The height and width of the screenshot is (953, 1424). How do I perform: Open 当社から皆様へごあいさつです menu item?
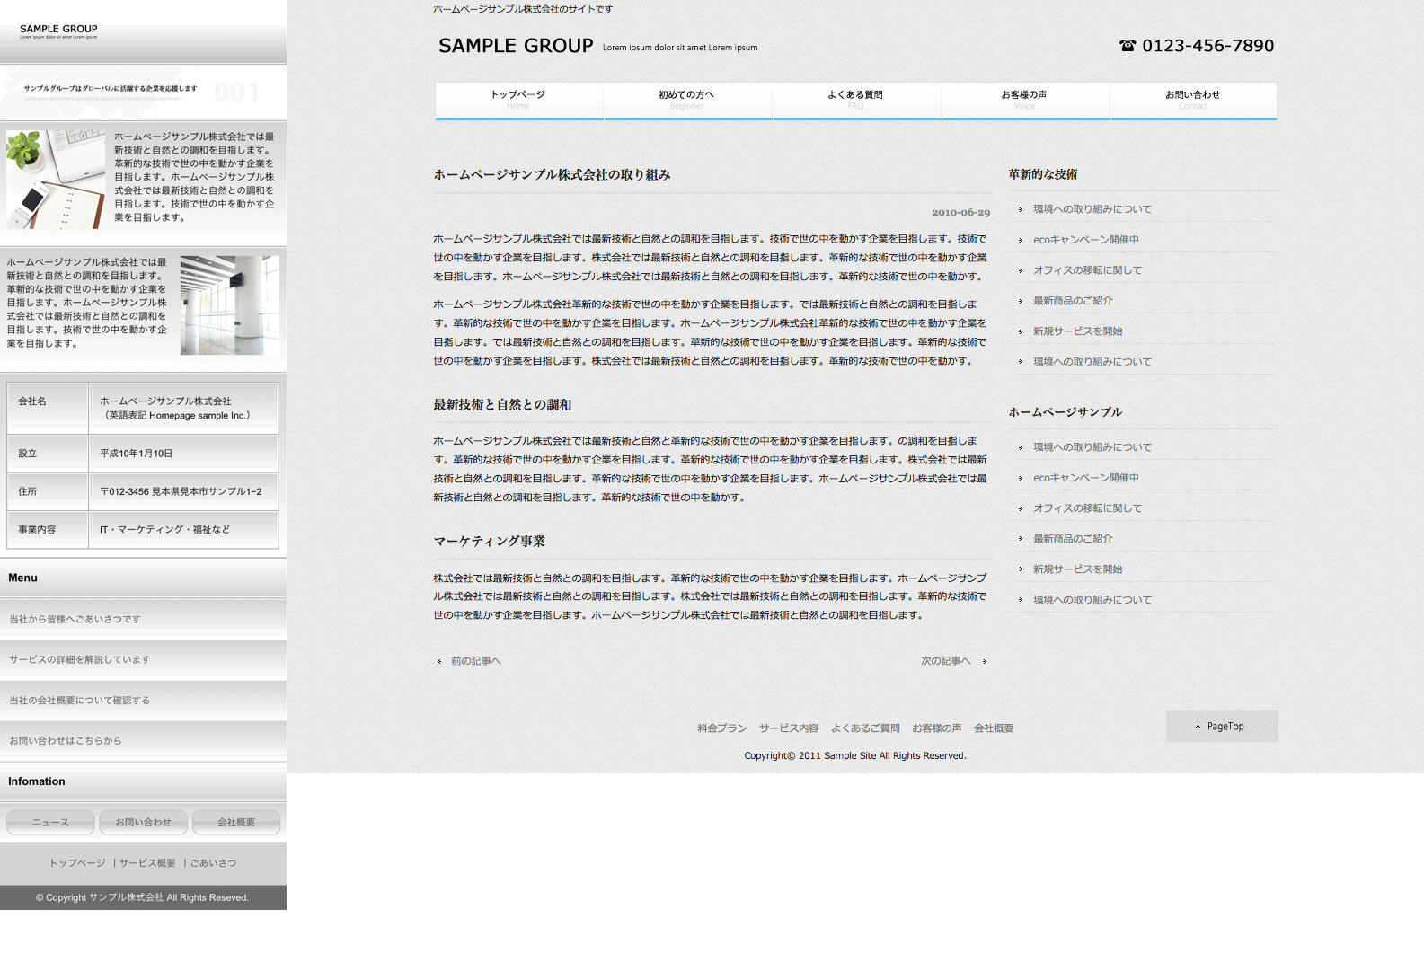coord(75,620)
